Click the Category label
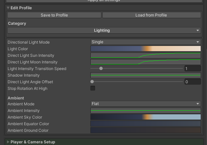The image size is (207, 145). pos(17,23)
